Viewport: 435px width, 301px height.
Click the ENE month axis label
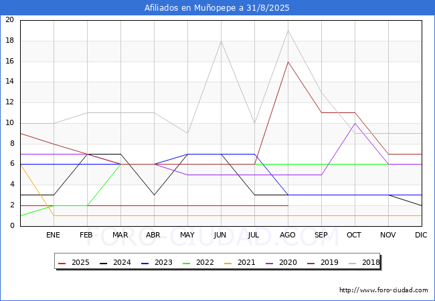[x=54, y=235]
